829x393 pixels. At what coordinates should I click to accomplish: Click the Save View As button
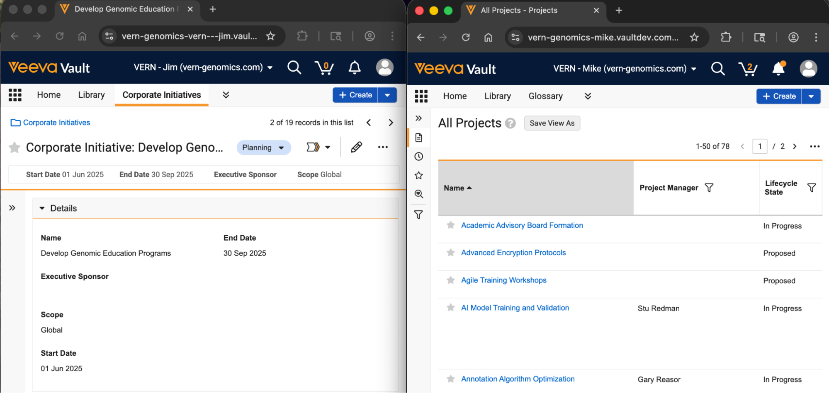pyautogui.click(x=552, y=123)
